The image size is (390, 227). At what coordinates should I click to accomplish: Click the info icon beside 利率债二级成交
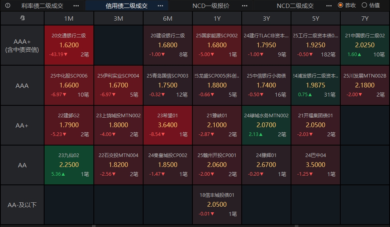8,5
